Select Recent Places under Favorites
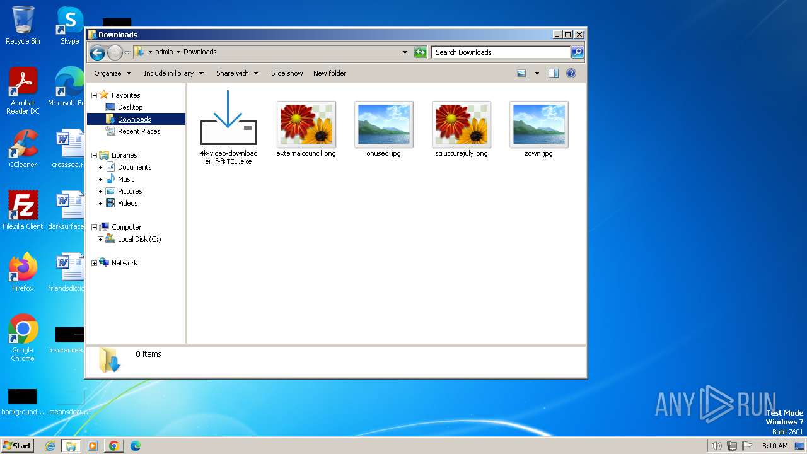This screenshot has width=807, height=454. 139,131
